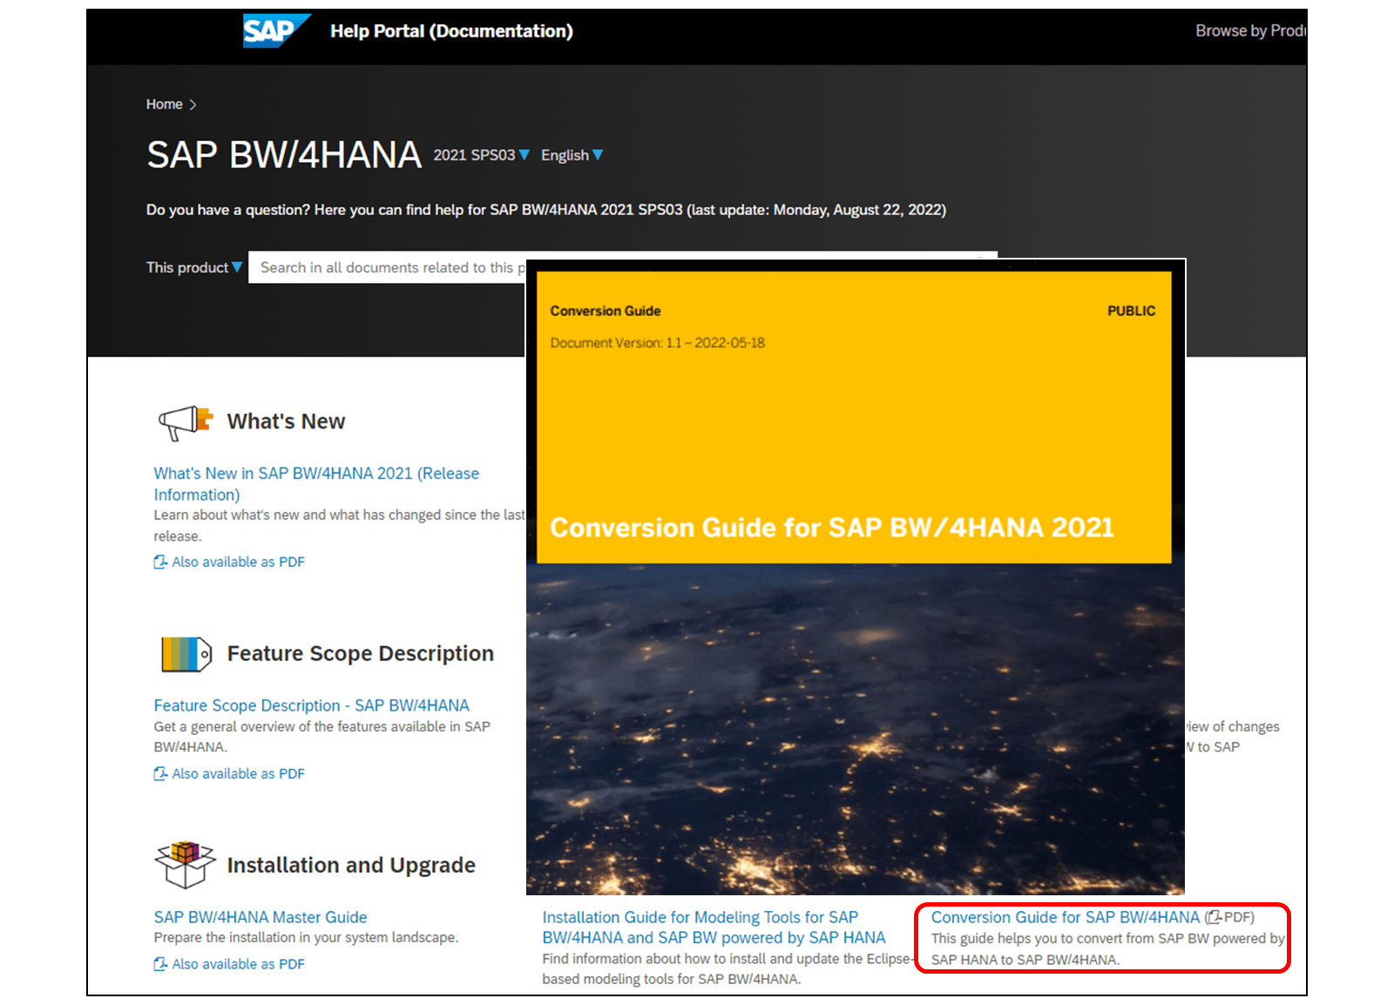Click the Feature Scope Description heading
The width and height of the screenshot is (1394, 1005).
click(360, 654)
